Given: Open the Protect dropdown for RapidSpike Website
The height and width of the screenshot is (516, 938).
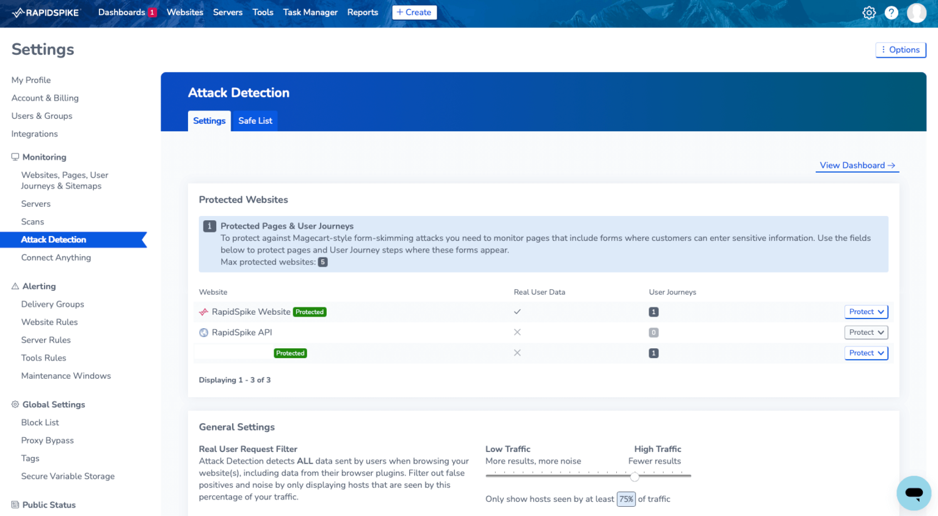Looking at the screenshot, I should 866,312.
